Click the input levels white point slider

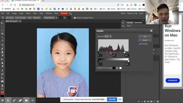point(125,52)
